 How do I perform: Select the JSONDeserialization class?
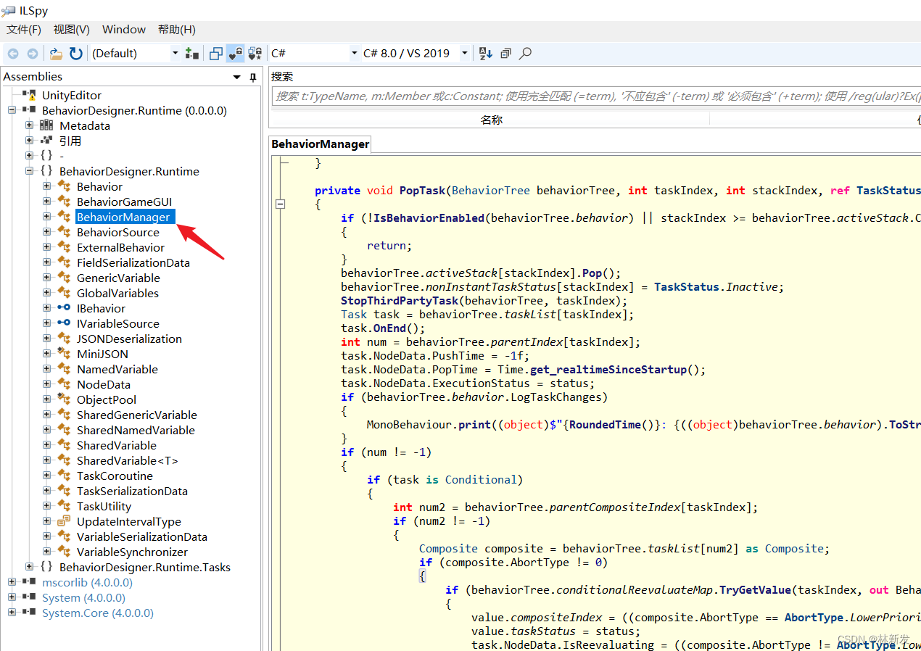129,339
